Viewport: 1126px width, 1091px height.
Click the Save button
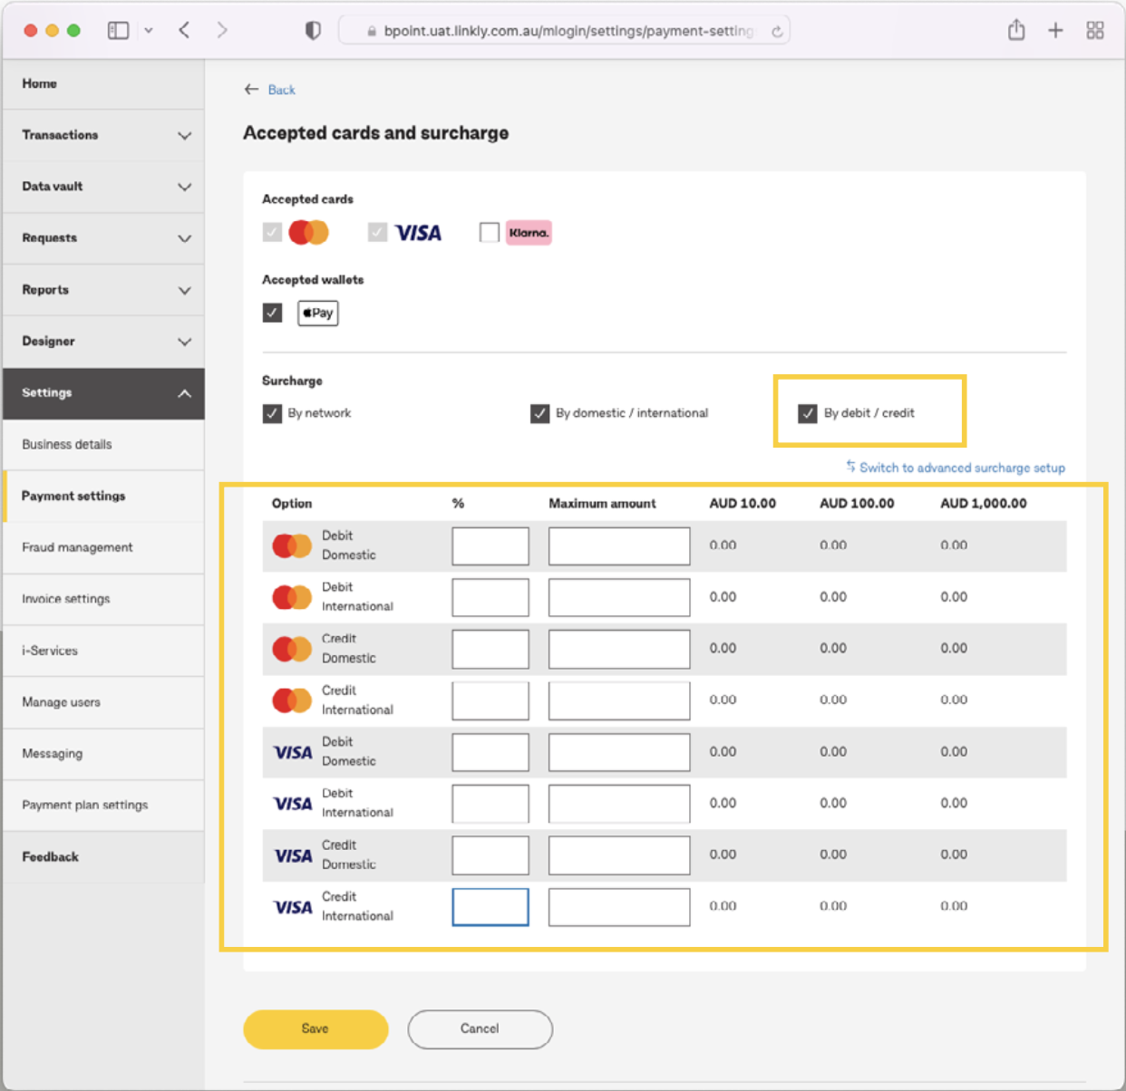[315, 1028]
